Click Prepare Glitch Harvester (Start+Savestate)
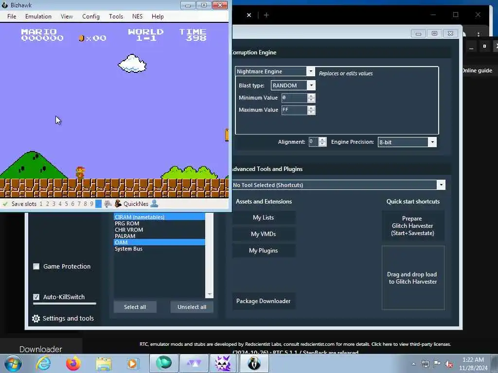 coord(412,226)
